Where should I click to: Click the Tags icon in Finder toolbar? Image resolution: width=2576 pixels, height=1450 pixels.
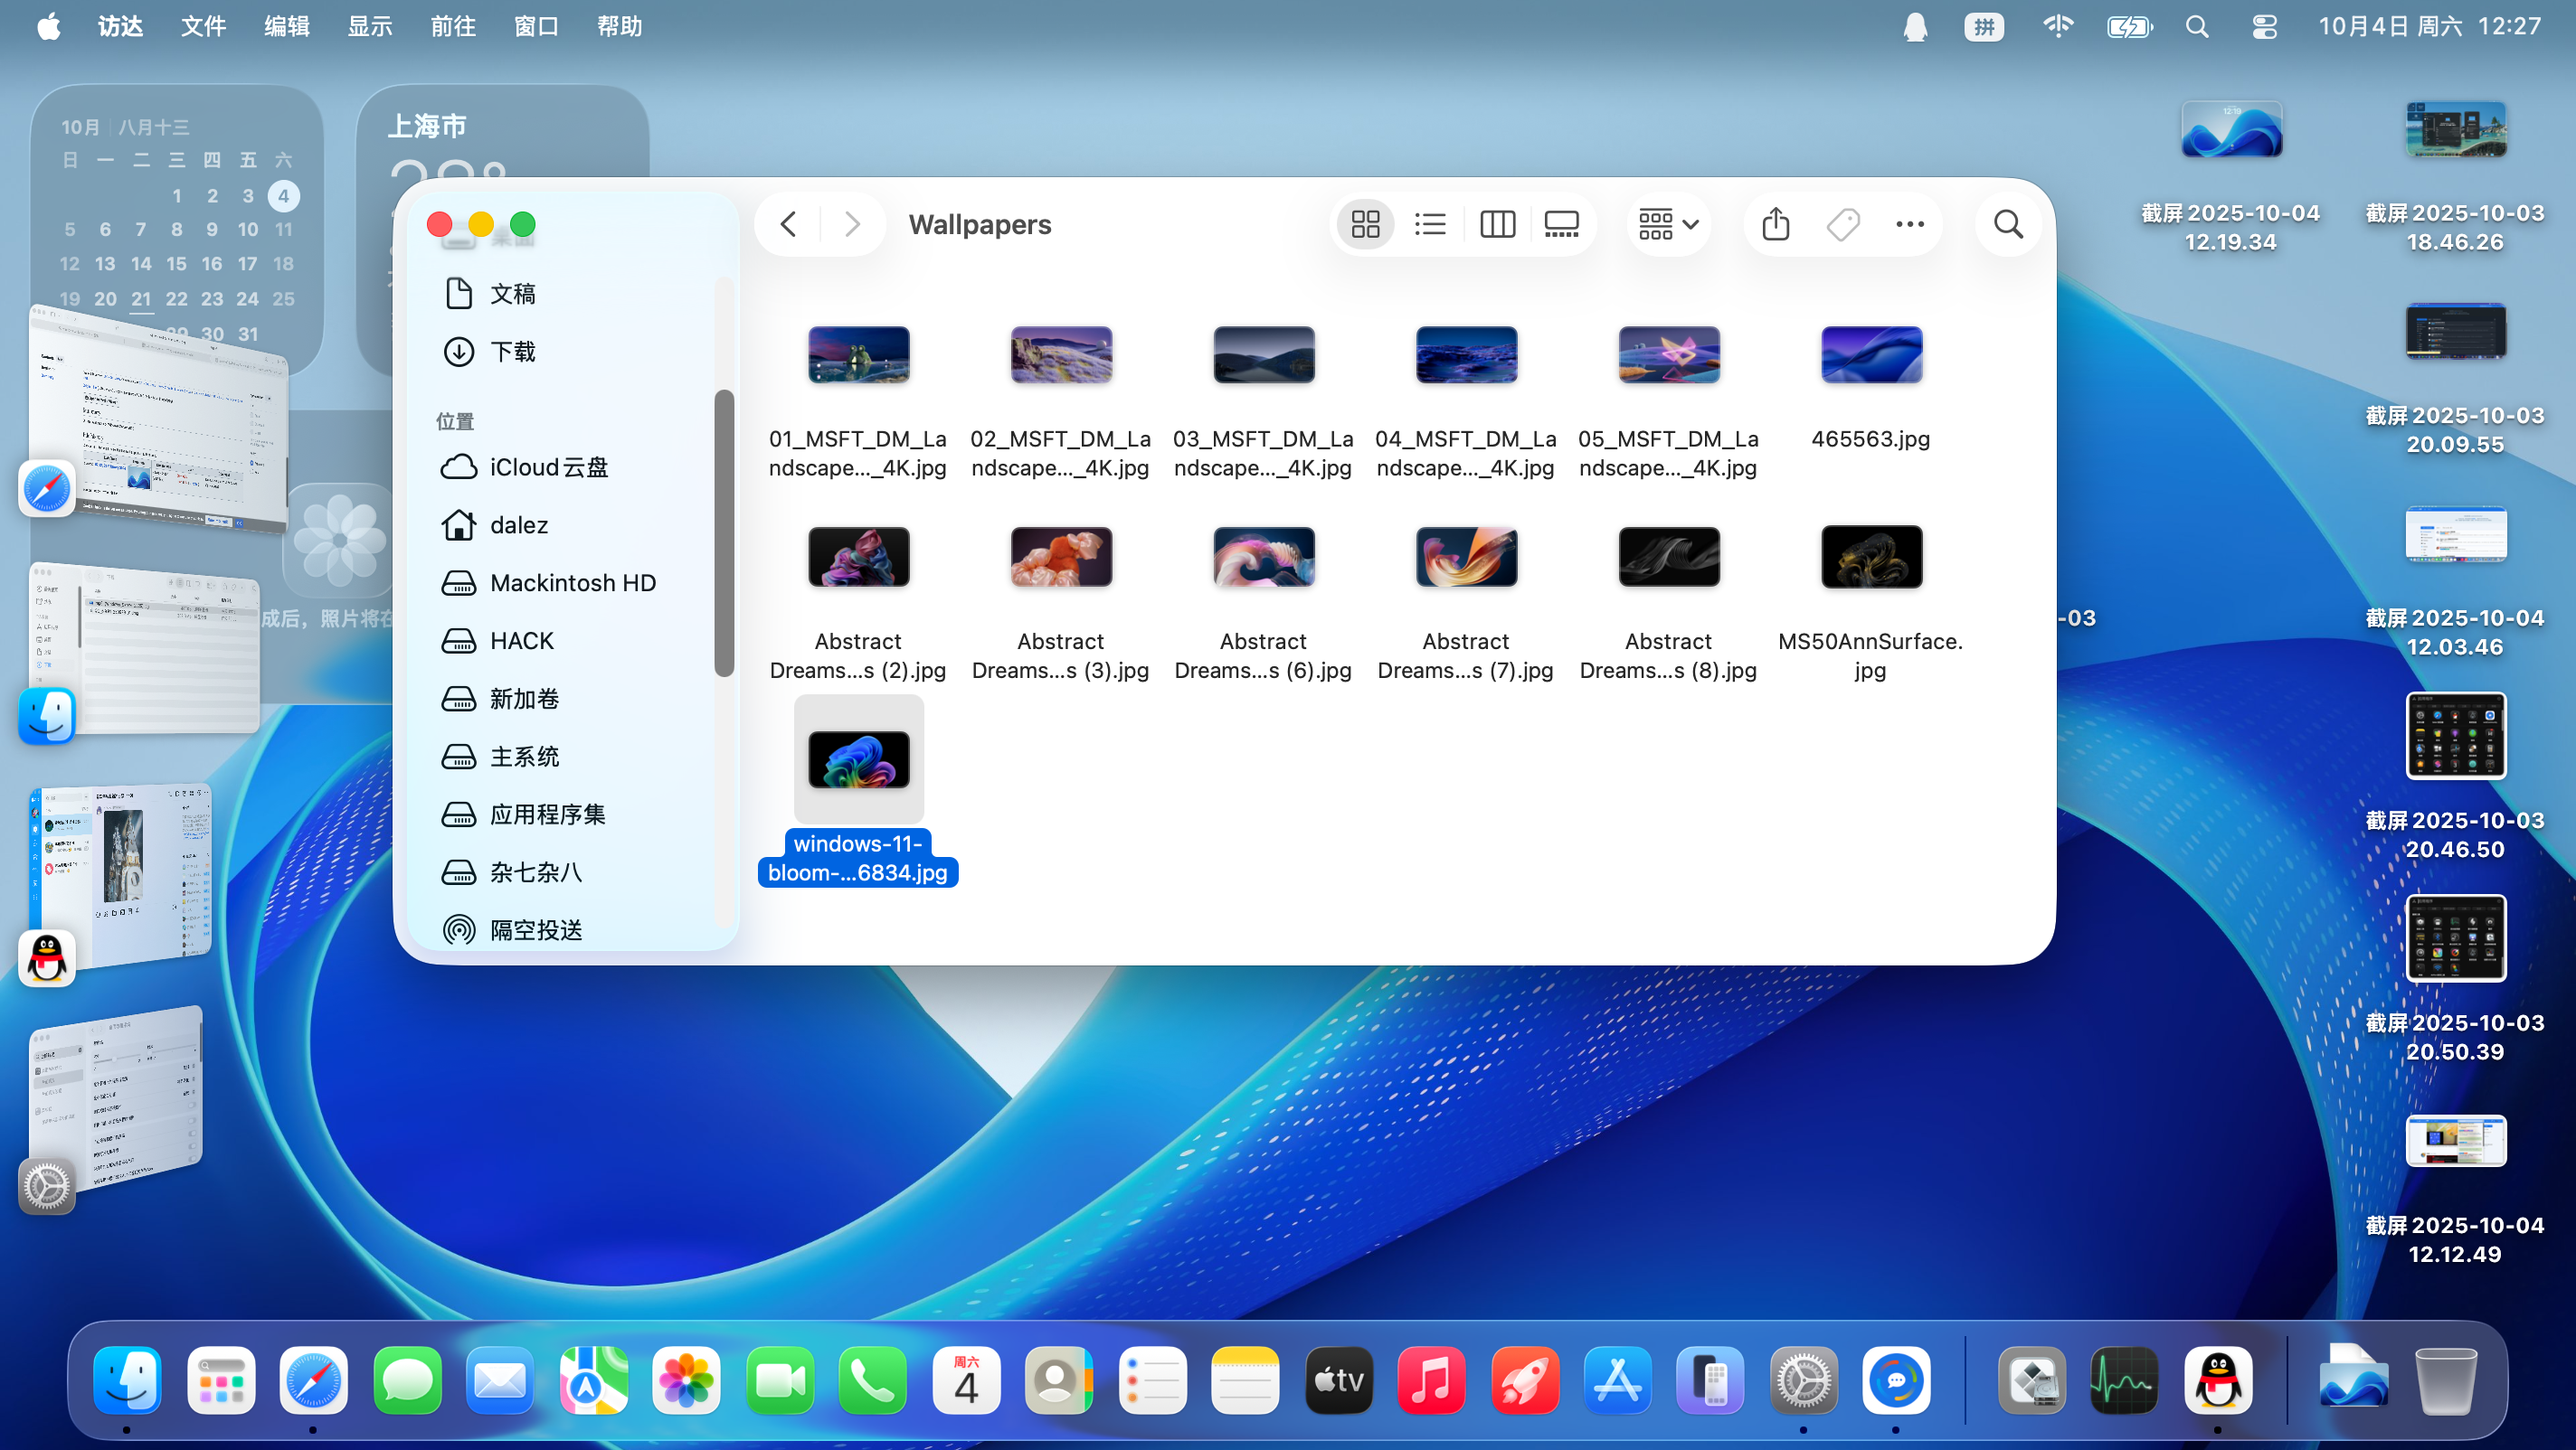pos(1842,224)
